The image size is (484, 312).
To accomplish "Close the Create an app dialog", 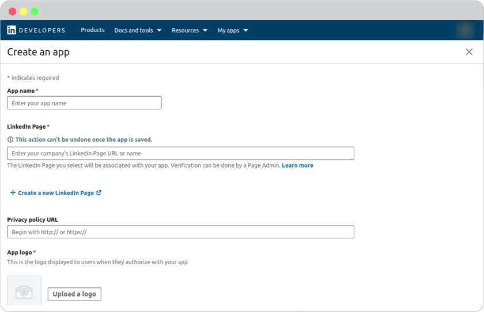I will [469, 52].
